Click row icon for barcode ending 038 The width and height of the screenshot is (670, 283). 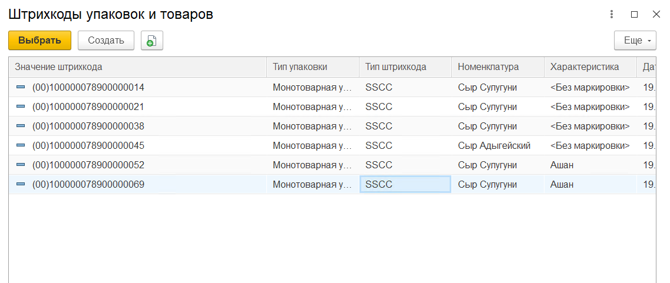pyautogui.click(x=21, y=126)
